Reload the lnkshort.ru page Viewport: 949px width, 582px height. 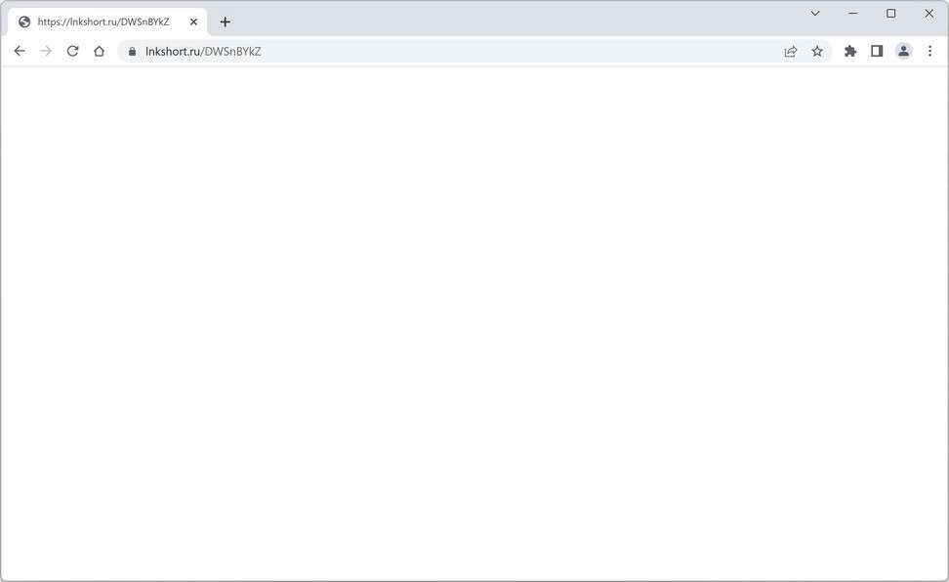(72, 51)
